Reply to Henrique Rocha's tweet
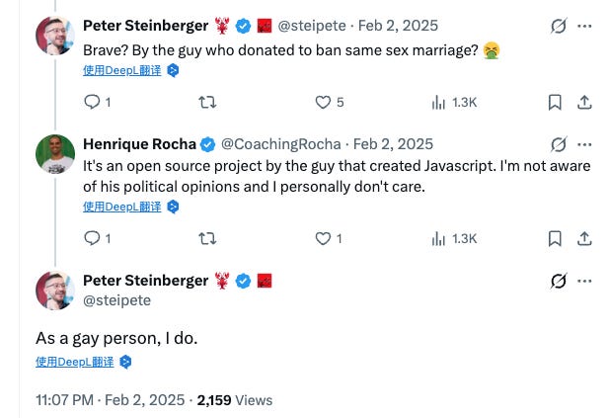 92,238
